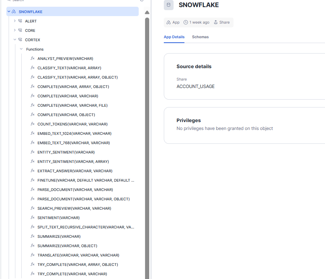The height and width of the screenshot is (279, 325).
Task: Click the CORTEX schema icon
Action: [20, 40]
